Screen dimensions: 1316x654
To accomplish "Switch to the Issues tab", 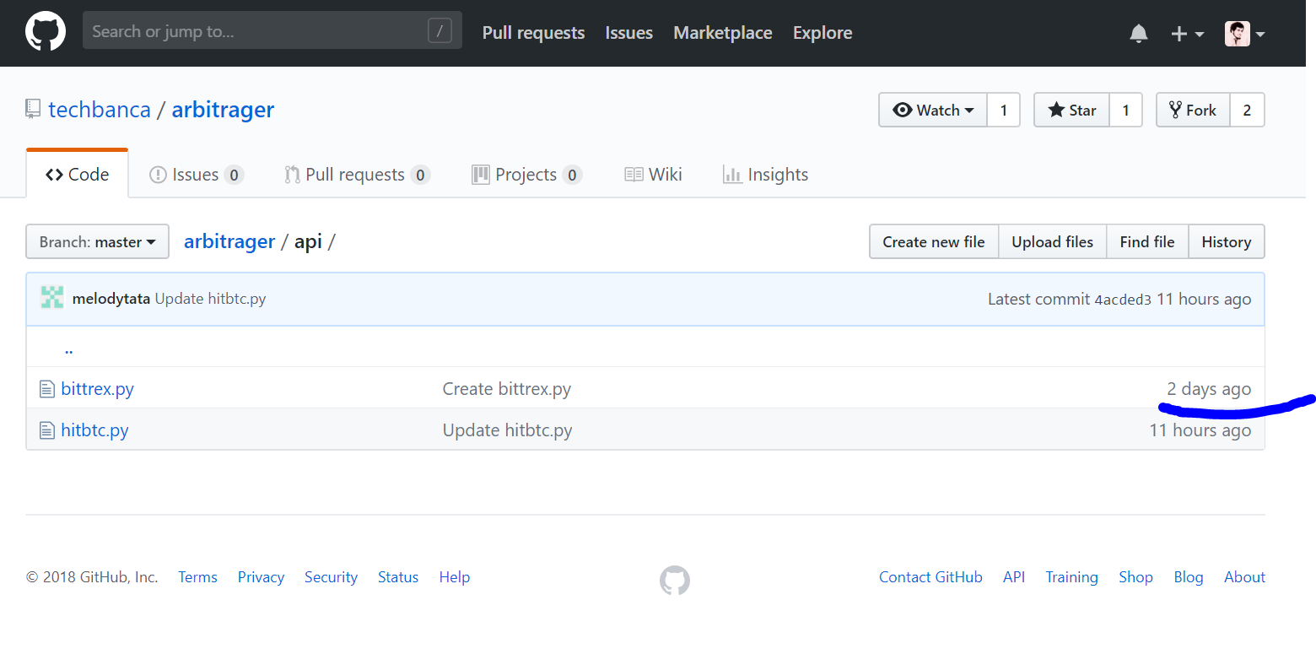I will (196, 175).
